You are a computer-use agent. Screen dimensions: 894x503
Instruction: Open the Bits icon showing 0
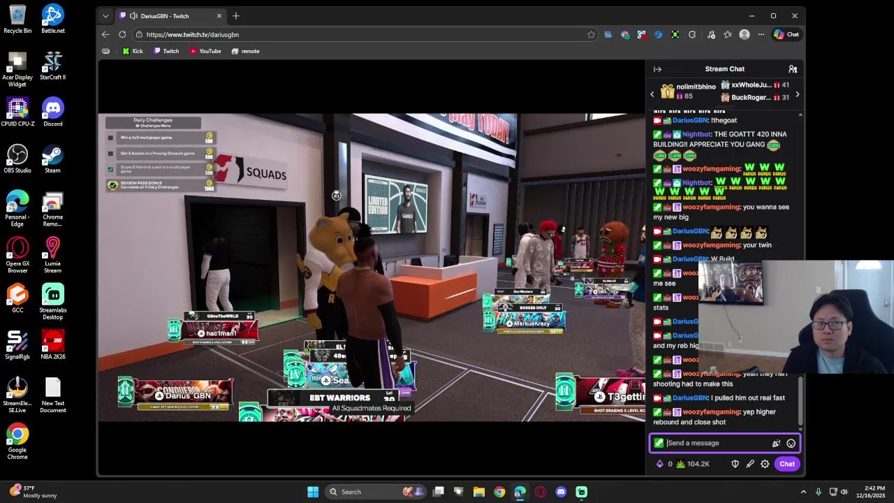[663, 464]
